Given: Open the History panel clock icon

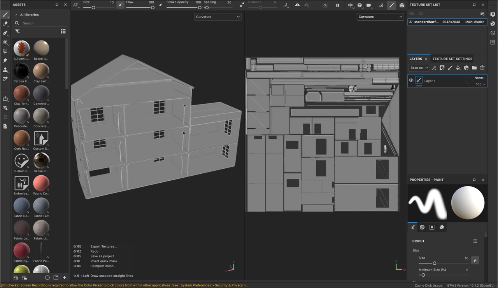Looking at the screenshot, I should tap(493, 33).
